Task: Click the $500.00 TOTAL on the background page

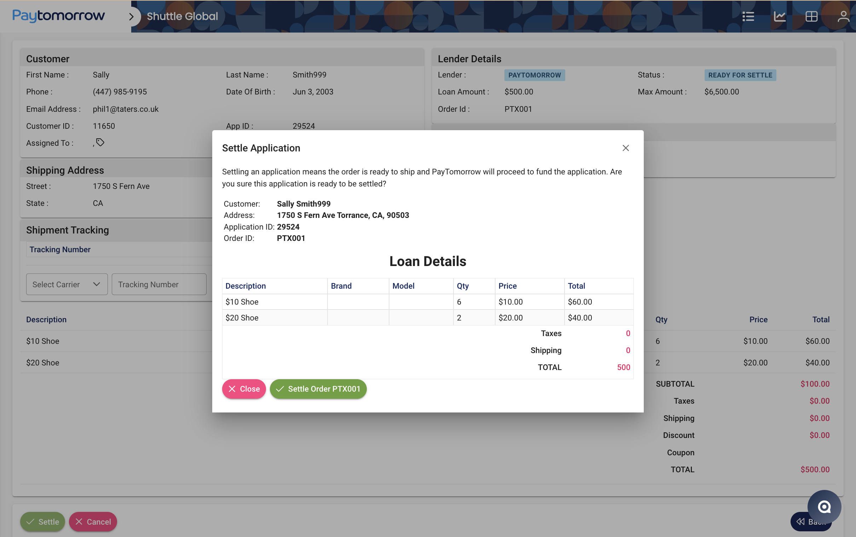Action: click(815, 469)
